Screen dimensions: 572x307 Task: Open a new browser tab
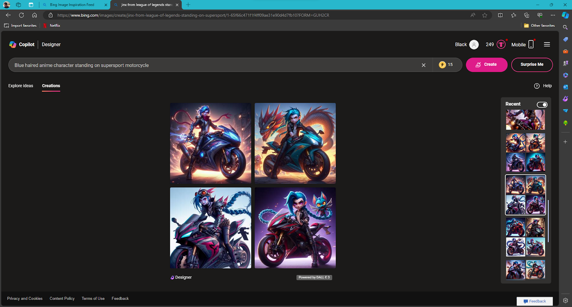pos(188,5)
